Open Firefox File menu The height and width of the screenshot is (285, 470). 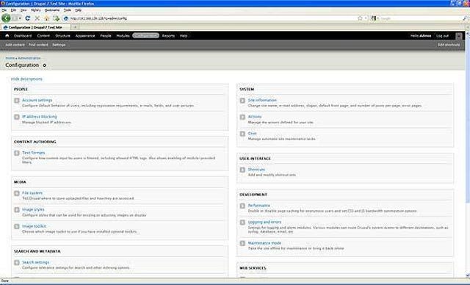click(x=4, y=10)
